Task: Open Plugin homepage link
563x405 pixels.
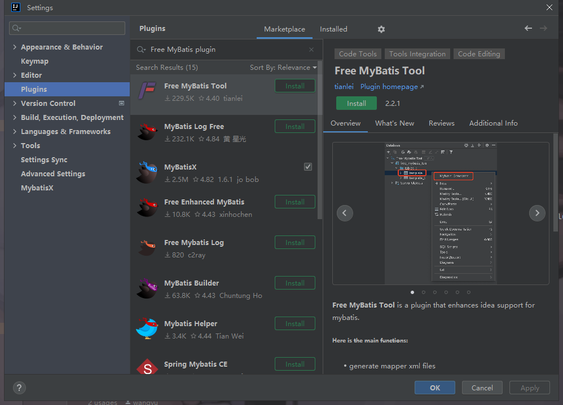Action: click(389, 87)
